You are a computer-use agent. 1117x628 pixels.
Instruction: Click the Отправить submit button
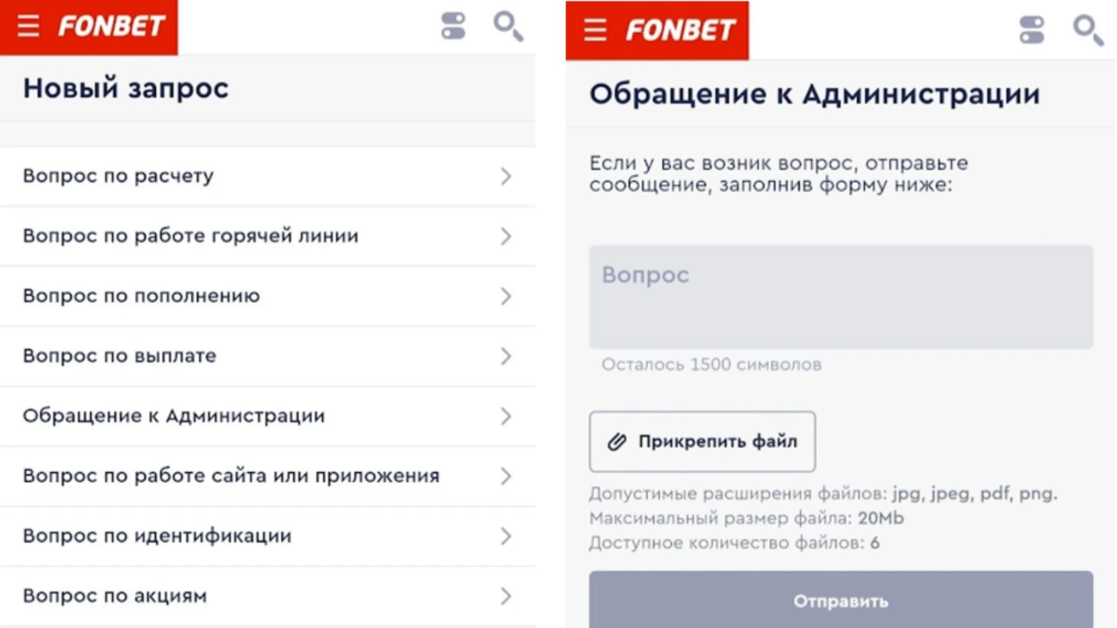point(841,600)
